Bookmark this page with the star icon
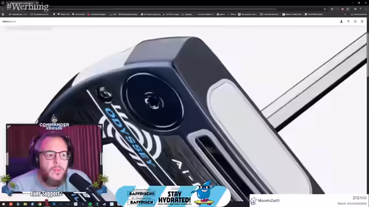 325,9
